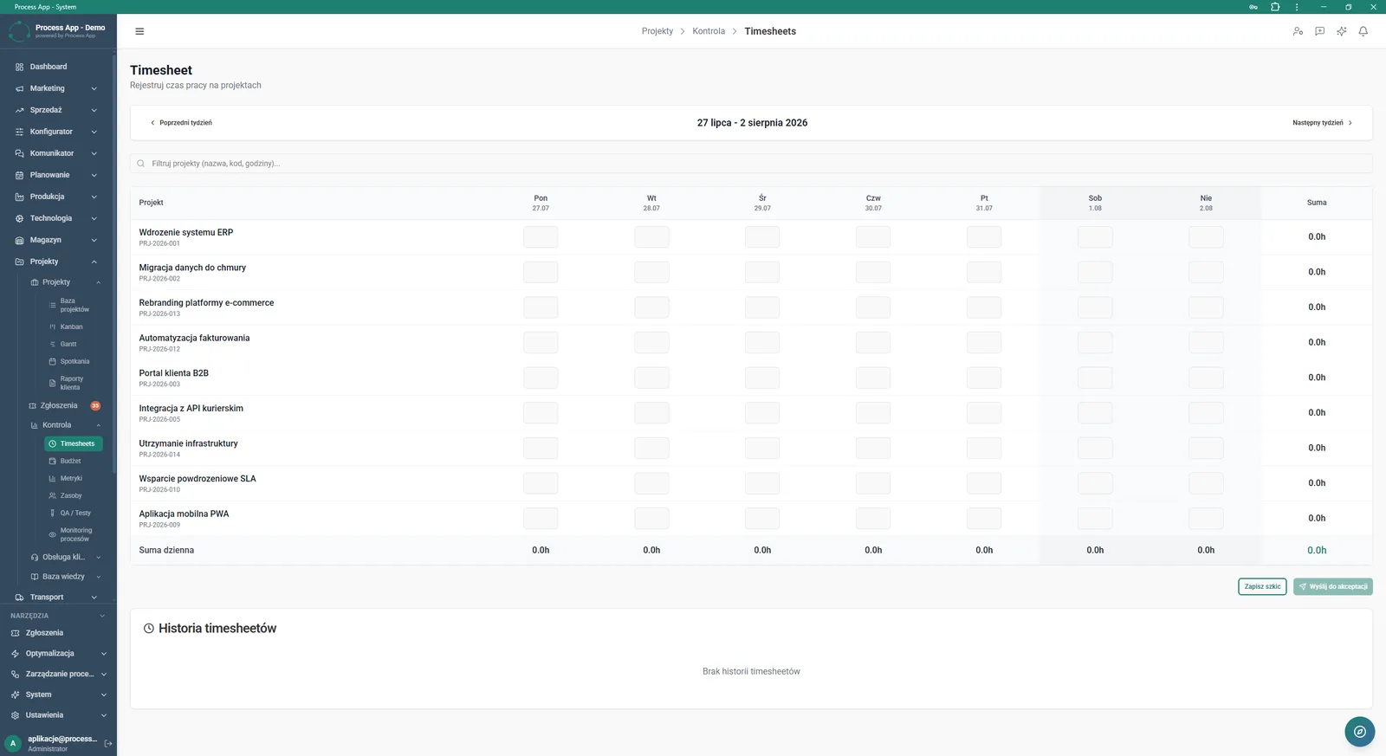This screenshot has width=1386, height=756.
Task: Open the chat messages icon in header
Action: click(1319, 31)
